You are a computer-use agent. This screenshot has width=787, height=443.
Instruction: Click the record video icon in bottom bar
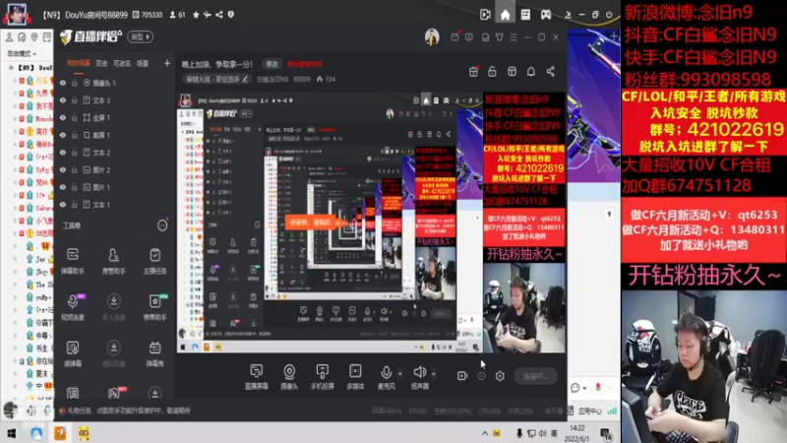462,376
